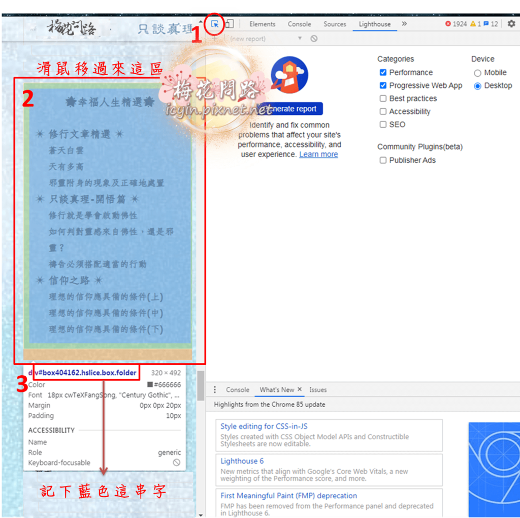The width and height of the screenshot is (520, 518).
Task: Select the What's New drawer tab
Action: pos(277,389)
